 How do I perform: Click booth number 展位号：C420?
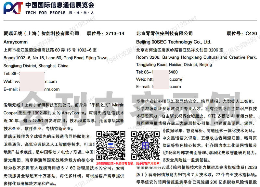(x=242, y=33)
